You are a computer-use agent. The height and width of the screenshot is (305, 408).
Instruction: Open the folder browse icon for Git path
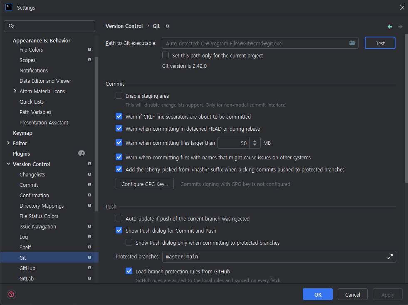click(352, 43)
